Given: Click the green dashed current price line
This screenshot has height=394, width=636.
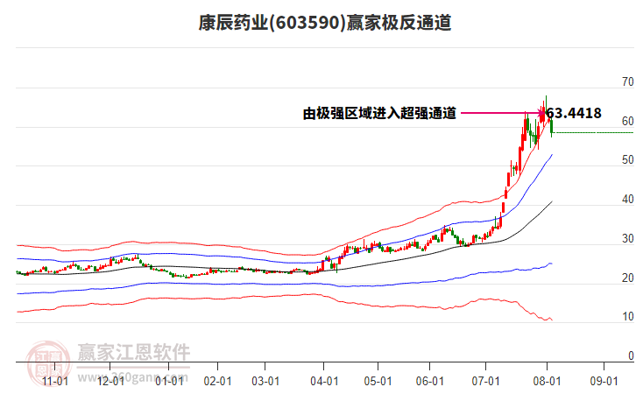Looking at the screenshot, I should [x=594, y=132].
